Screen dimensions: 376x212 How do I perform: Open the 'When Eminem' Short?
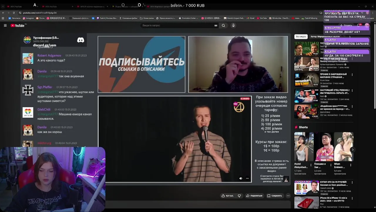tap(343, 146)
